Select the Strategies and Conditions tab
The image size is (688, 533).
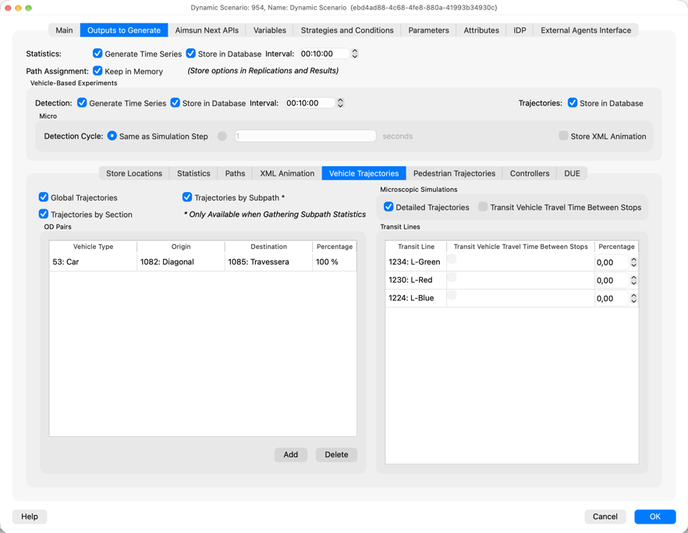[346, 30]
